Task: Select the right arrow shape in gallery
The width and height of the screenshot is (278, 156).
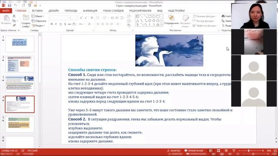Action: tap(149, 21)
